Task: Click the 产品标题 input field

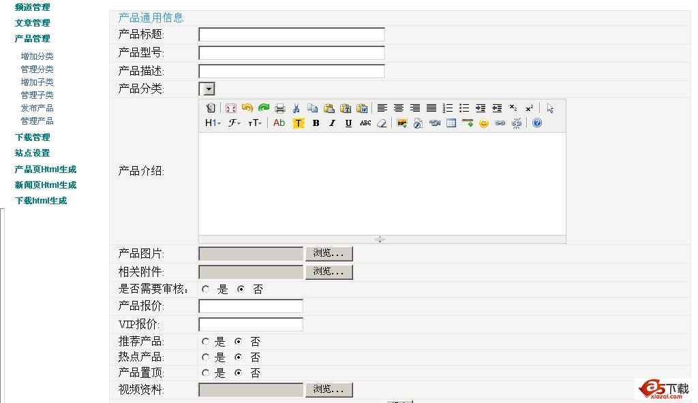Action: tap(292, 35)
